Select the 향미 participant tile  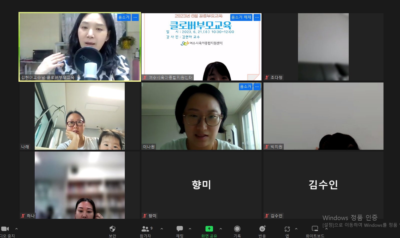[201, 185]
